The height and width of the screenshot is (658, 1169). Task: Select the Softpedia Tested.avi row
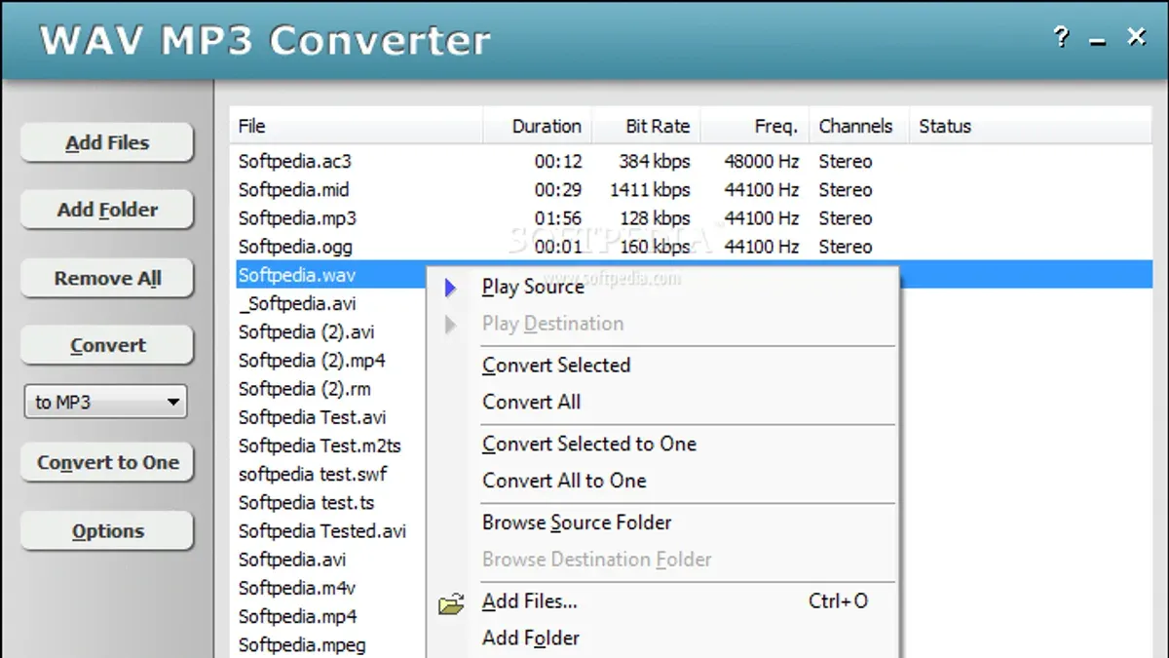tap(321, 530)
